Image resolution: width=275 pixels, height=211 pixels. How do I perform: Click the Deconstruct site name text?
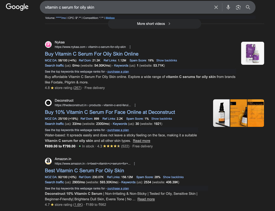pos(64,100)
